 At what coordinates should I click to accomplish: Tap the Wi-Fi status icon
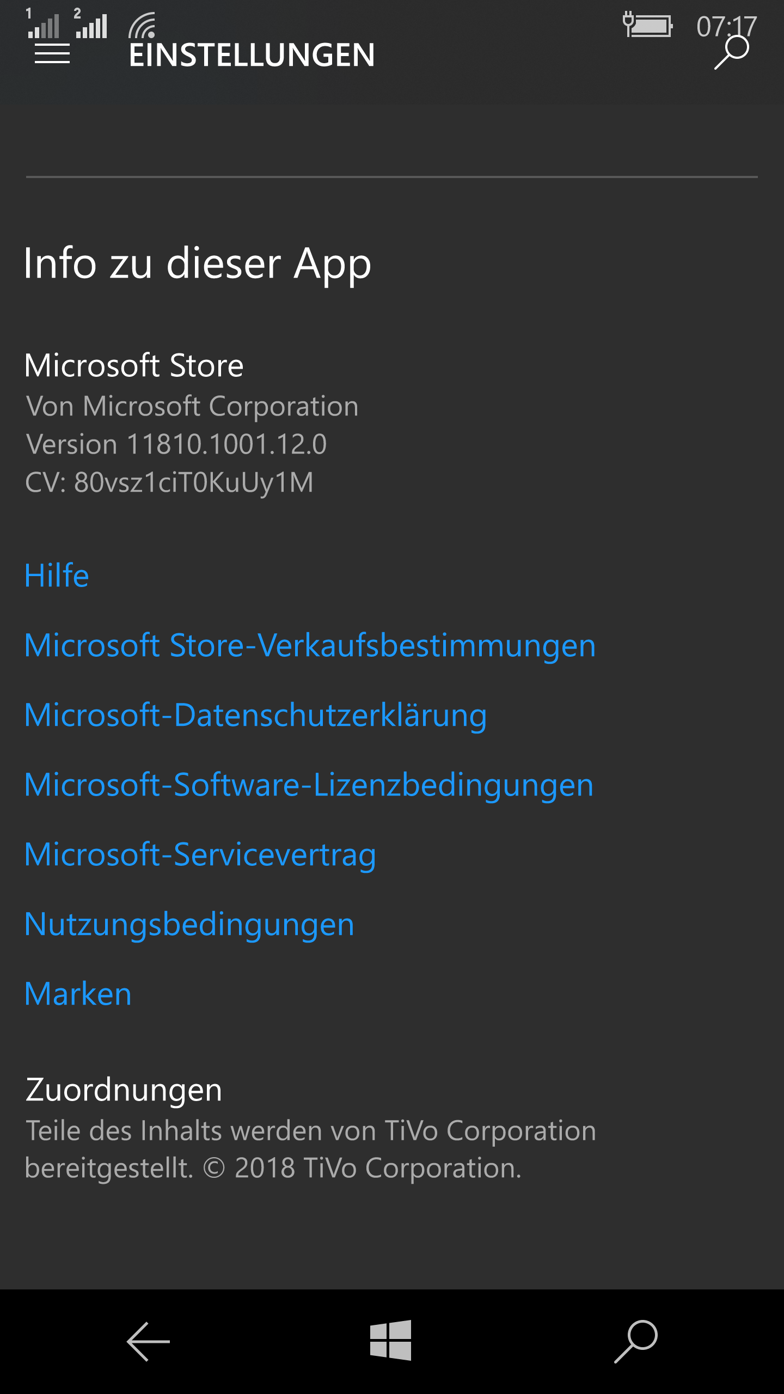(x=142, y=25)
